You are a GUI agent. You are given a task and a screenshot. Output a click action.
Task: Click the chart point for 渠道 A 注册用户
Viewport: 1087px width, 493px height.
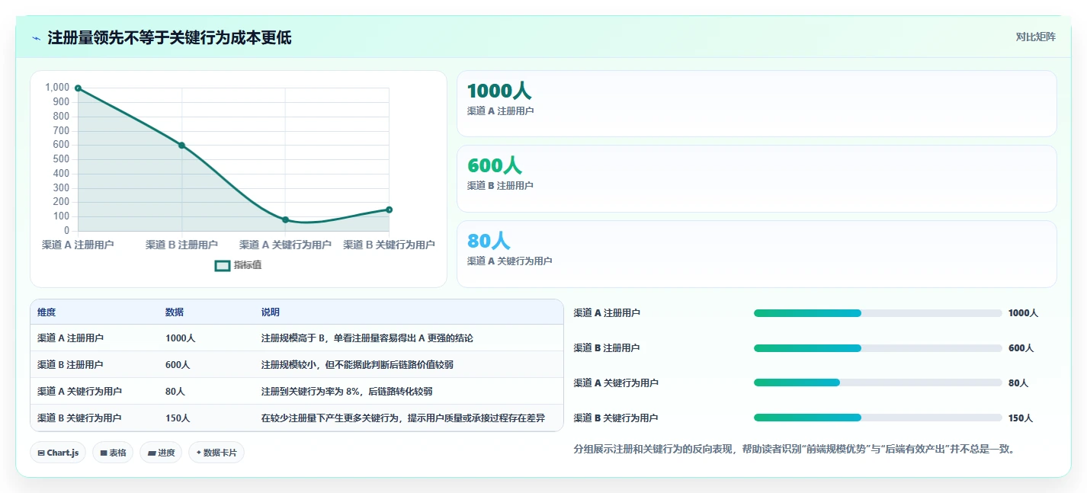[78, 88]
